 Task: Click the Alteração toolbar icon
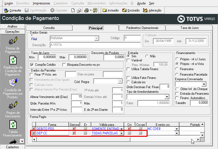pos(145,10)
